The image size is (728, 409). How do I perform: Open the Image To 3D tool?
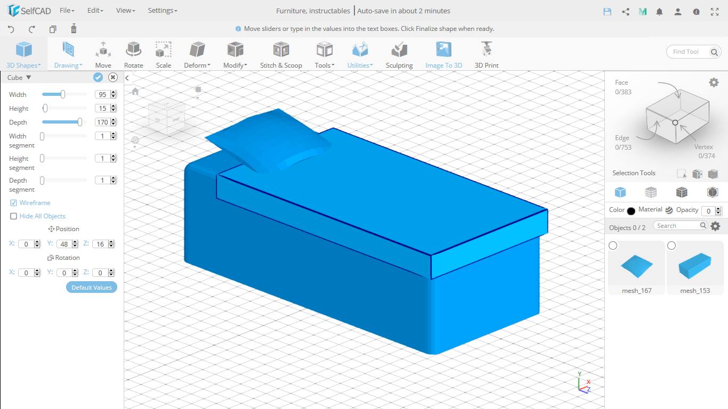click(x=443, y=55)
